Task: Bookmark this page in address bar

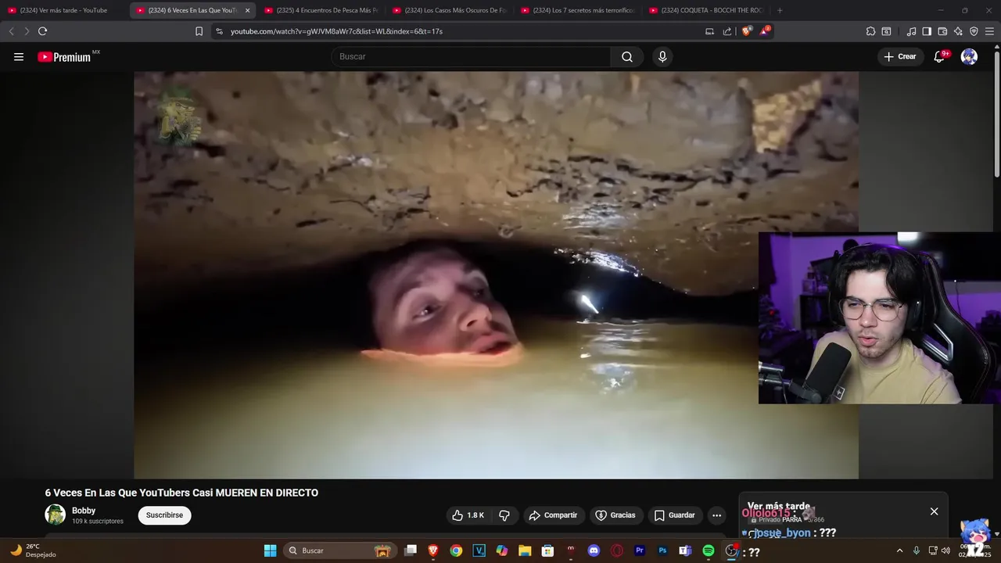Action: point(199,31)
